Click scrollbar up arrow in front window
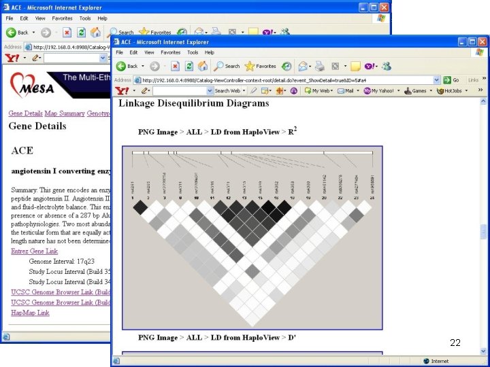The image size is (490, 367). tap(483, 101)
